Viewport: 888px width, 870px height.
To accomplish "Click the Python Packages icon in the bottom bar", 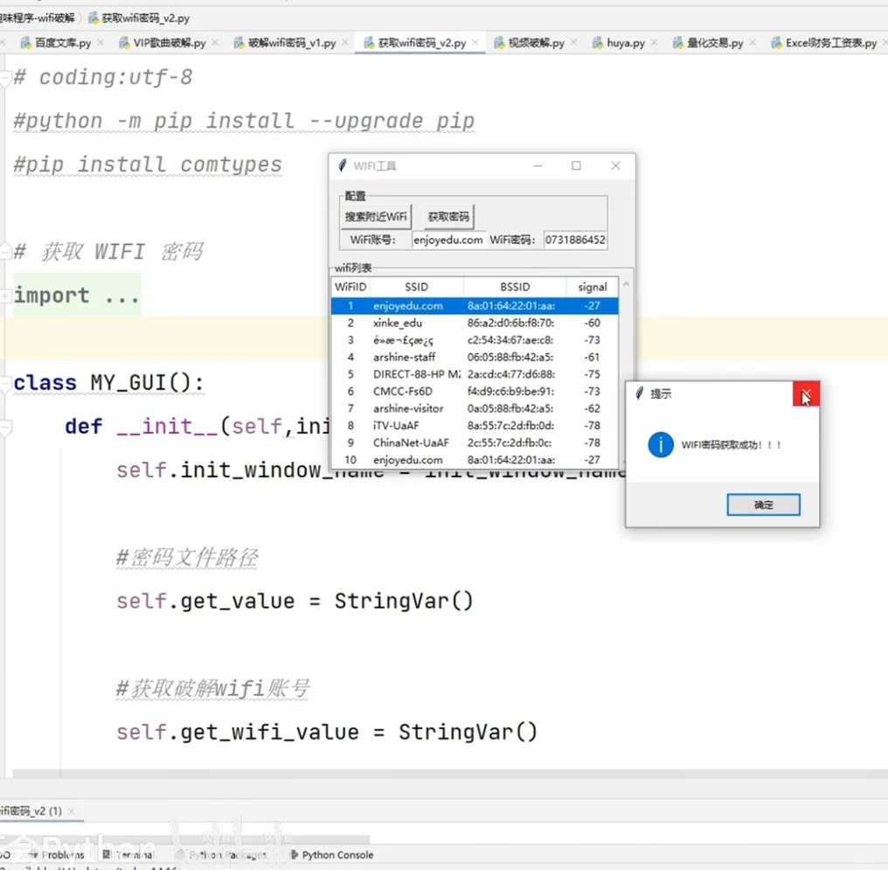I will coord(181,854).
